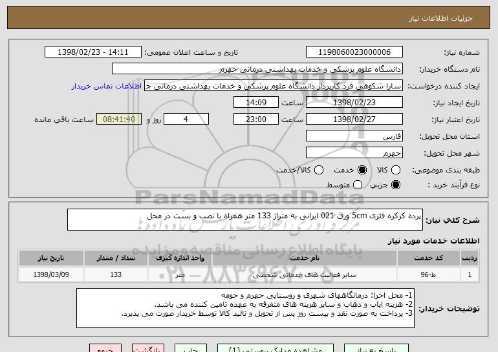Screen dimensions: 498x352
Task: Click the request creator field سارا شکوهی فرد
Action: coord(274,86)
